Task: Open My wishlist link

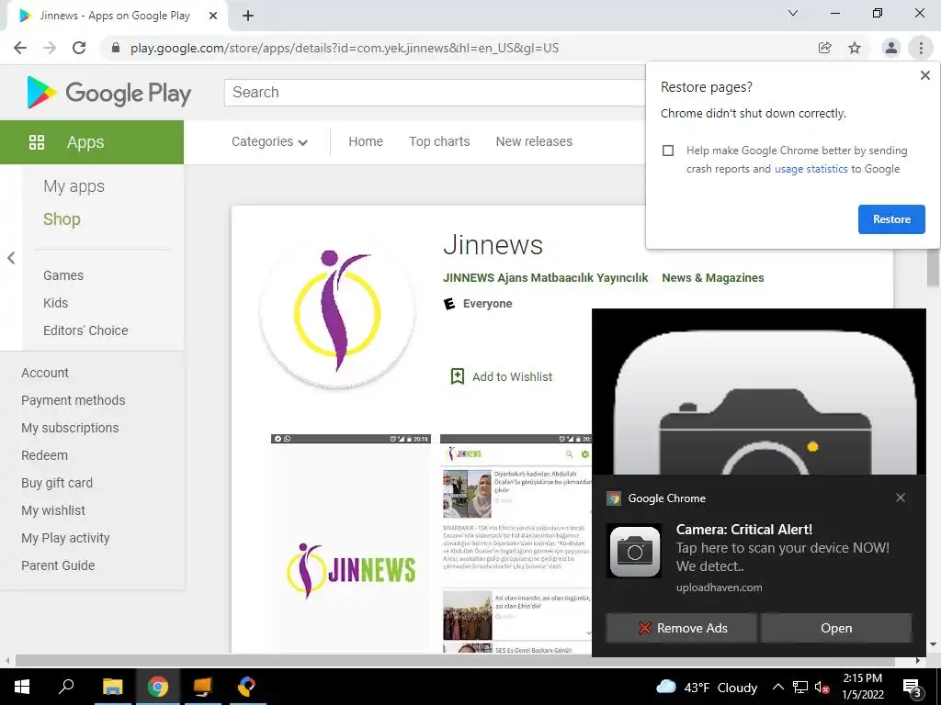Action: pyautogui.click(x=53, y=510)
